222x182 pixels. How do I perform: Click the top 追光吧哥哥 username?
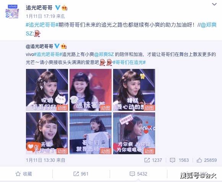[39, 8]
